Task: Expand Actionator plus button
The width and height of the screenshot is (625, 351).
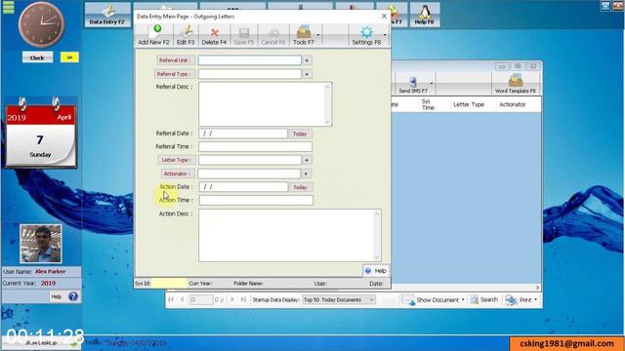Action: click(x=306, y=174)
